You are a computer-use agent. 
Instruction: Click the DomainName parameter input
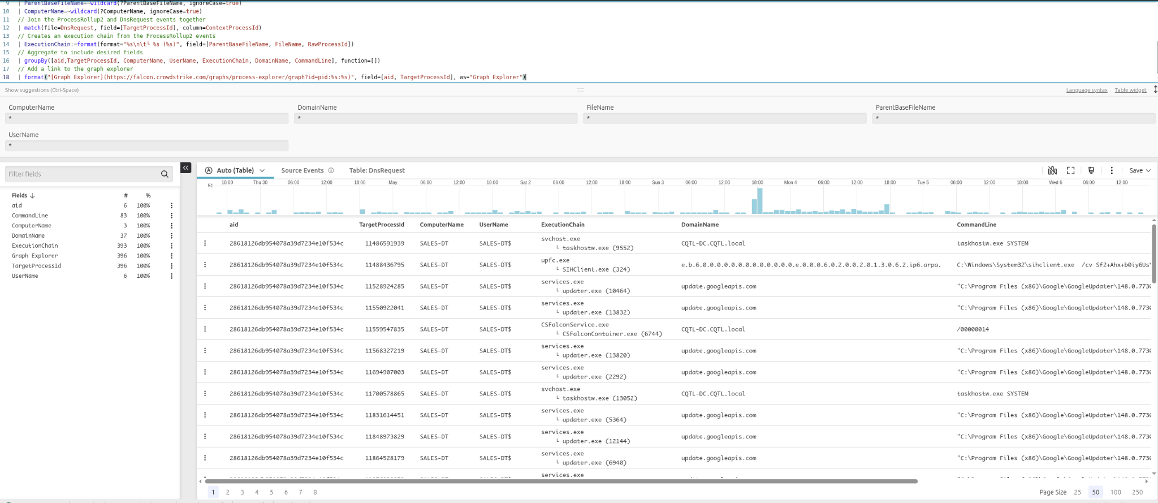pos(436,118)
